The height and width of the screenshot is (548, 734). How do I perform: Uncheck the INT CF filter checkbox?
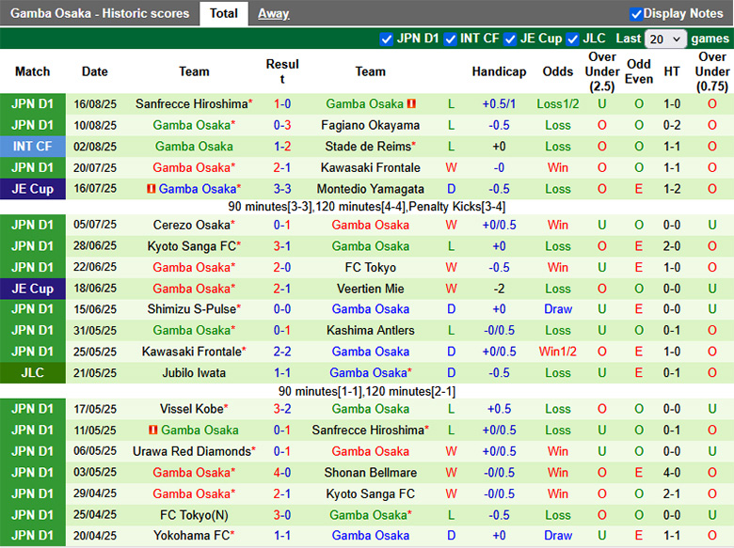pos(451,39)
